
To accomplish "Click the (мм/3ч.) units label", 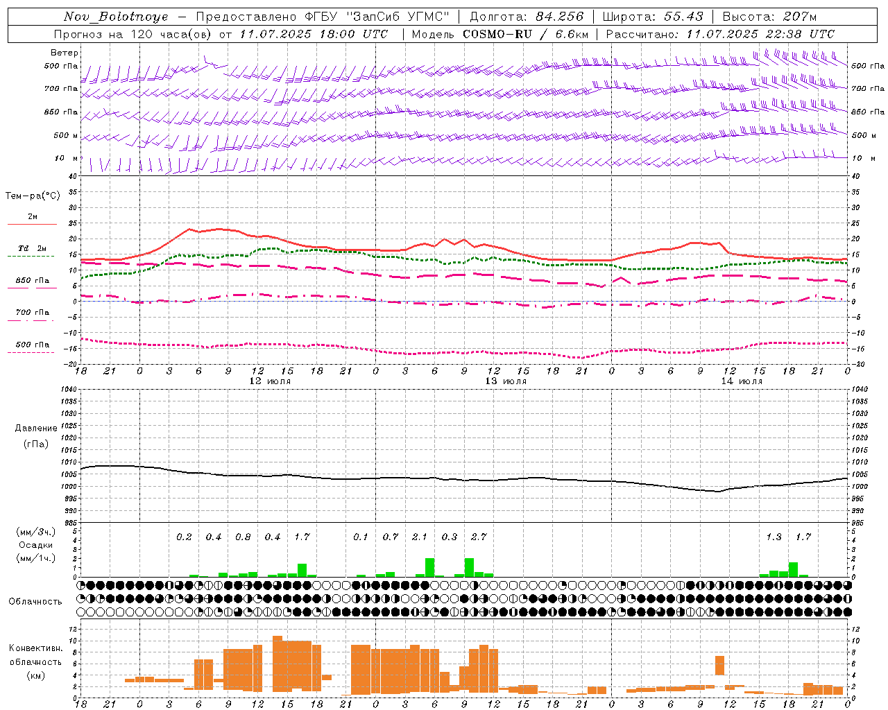I will coord(35,532).
